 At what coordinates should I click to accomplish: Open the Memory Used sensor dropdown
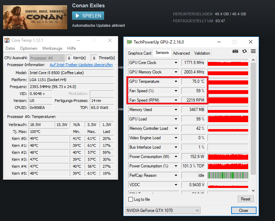point(176,110)
